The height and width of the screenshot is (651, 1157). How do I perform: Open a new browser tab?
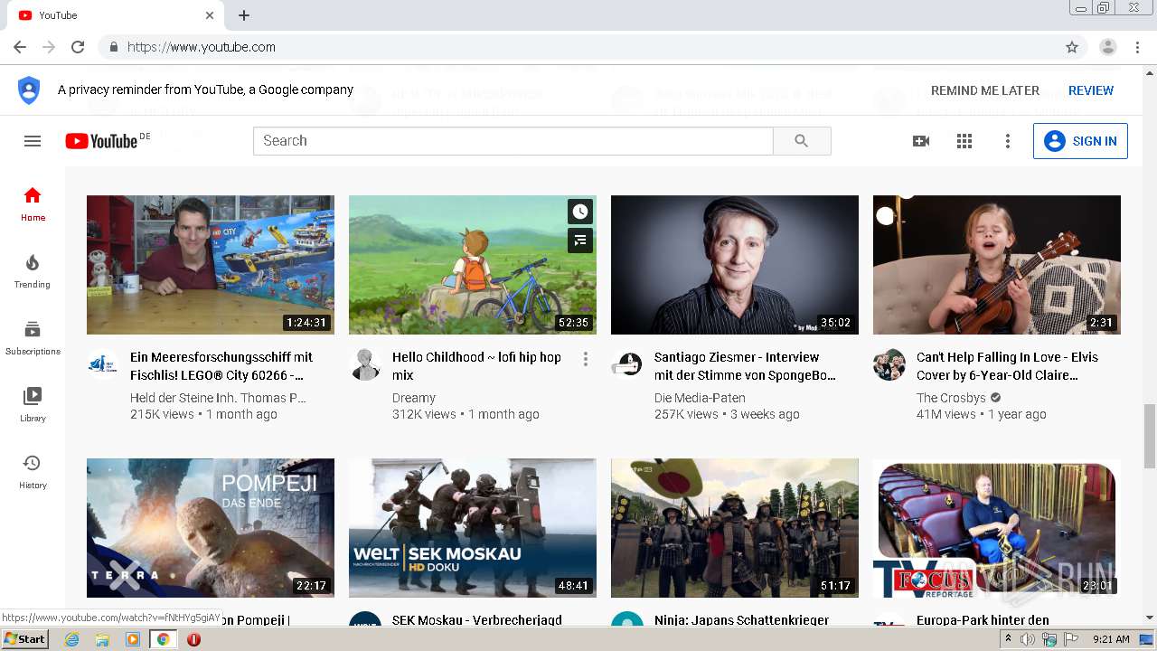(x=244, y=15)
